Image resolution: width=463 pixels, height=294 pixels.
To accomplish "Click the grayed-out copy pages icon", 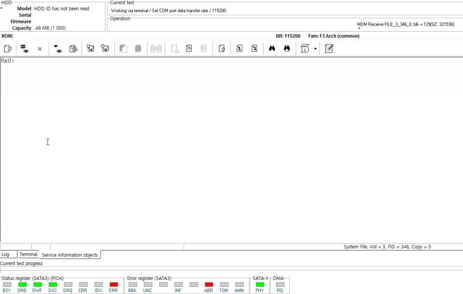I will [x=123, y=48].
